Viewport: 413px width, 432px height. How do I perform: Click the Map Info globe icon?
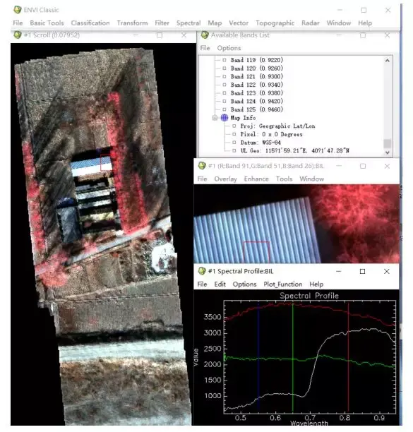[225, 118]
